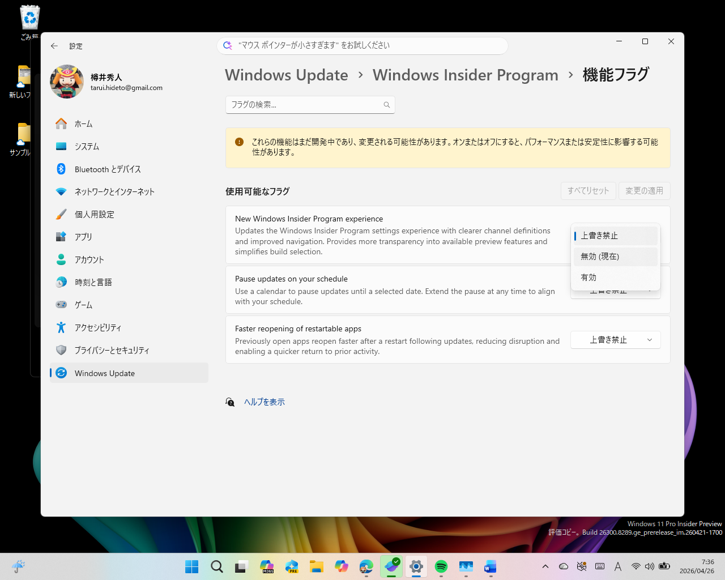
Task: Select the ゲーム settings section icon
Action: 61,305
